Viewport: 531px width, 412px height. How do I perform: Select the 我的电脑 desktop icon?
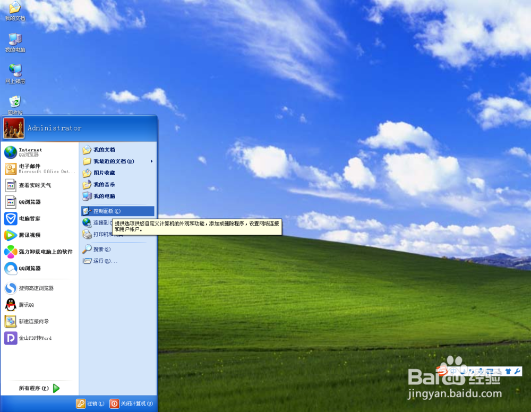15,42
